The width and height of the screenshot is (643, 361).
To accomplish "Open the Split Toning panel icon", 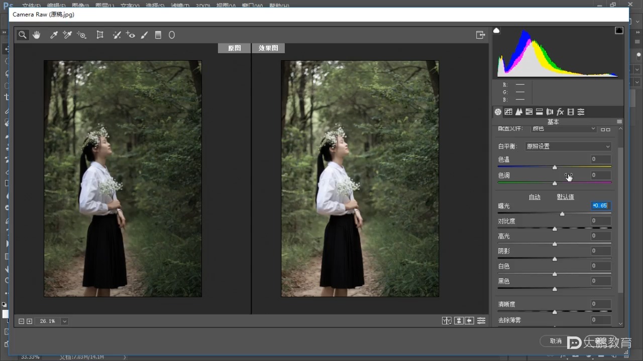I will 540,112.
